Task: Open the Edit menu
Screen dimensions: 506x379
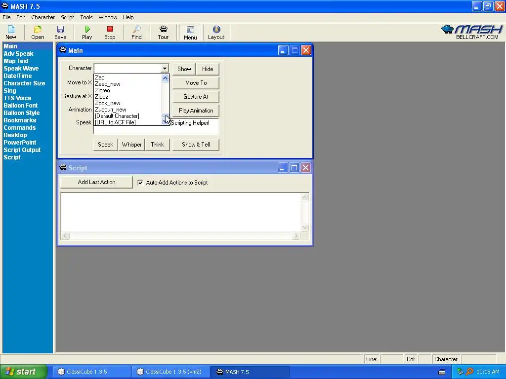Action: [x=21, y=17]
